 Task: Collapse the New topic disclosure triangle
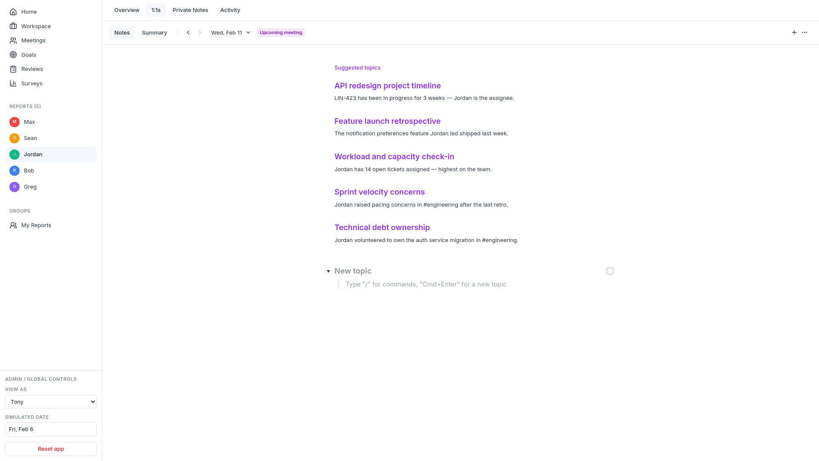(328, 271)
